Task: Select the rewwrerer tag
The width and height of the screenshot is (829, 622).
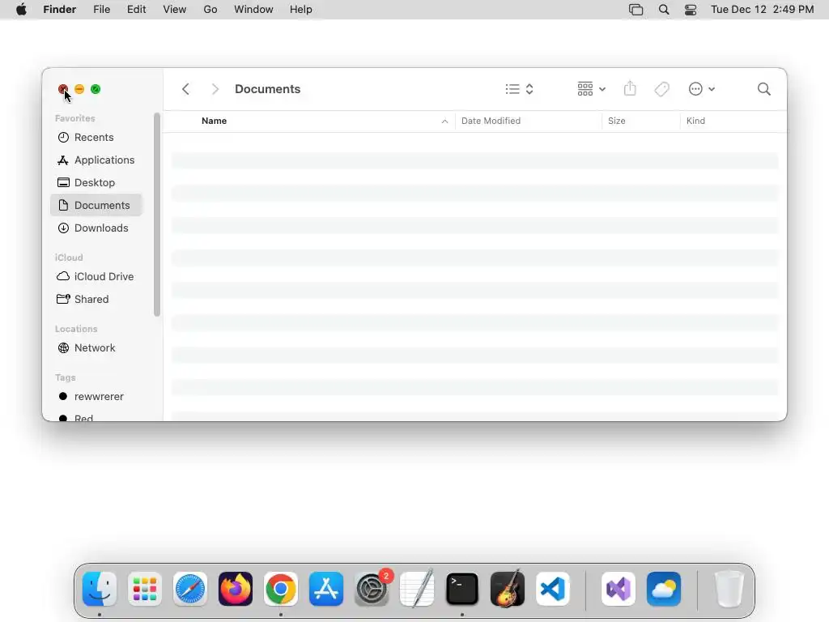Action: [x=96, y=397]
